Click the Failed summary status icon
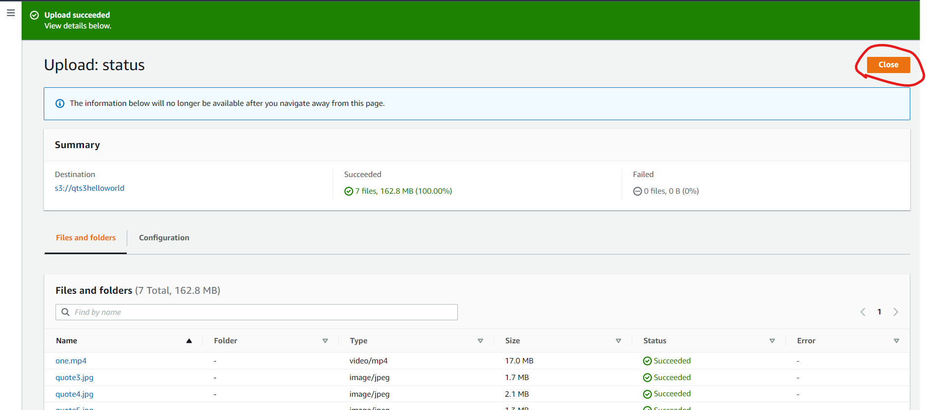 (x=638, y=191)
